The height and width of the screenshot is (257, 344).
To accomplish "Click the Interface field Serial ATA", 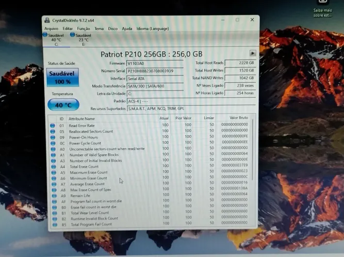I will [155, 79].
